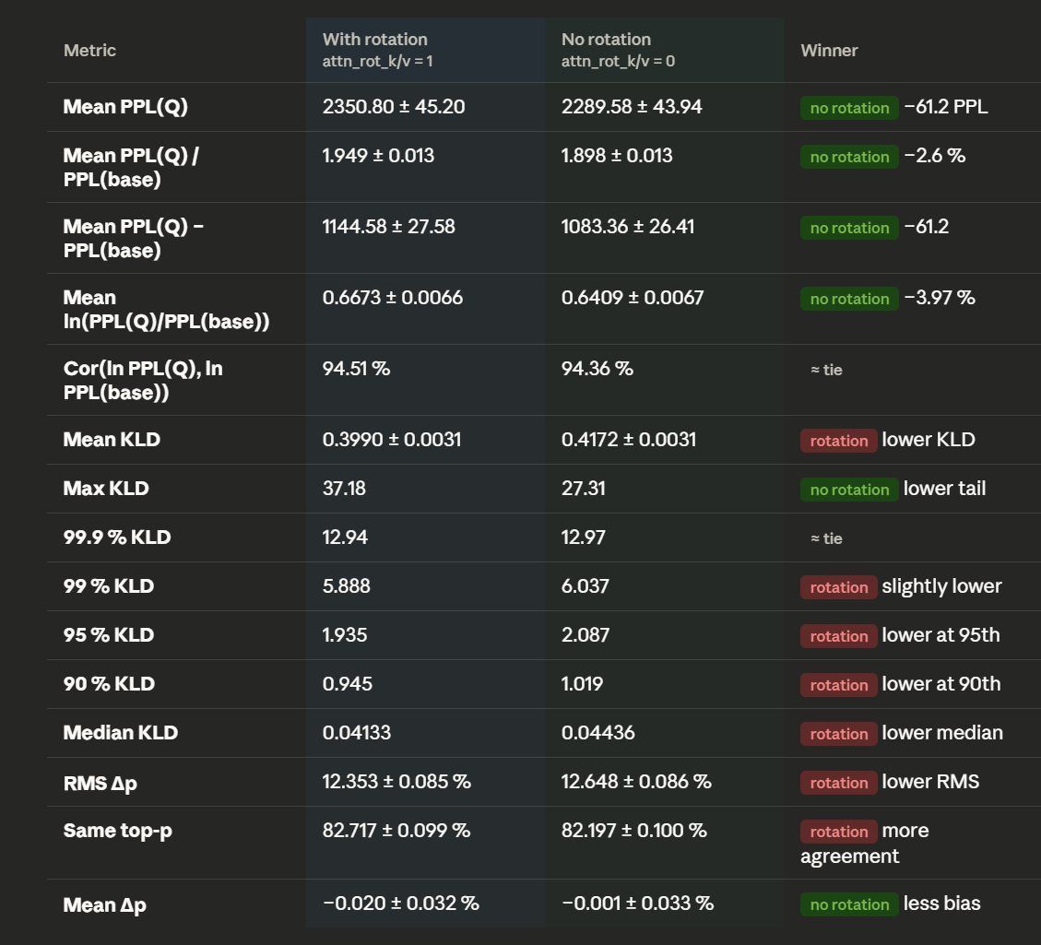Click value '12.648 ± 0.086 %'

(x=637, y=782)
